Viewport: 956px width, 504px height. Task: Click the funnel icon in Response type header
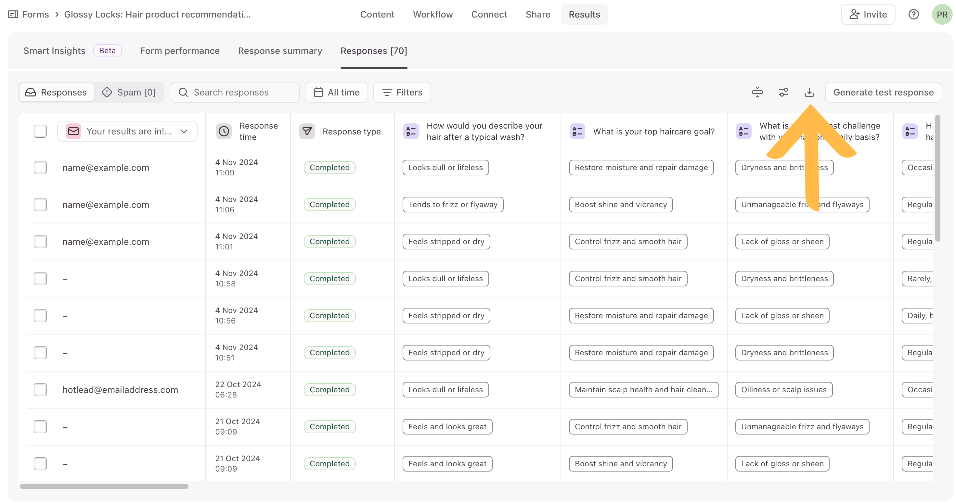(x=307, y=131)
